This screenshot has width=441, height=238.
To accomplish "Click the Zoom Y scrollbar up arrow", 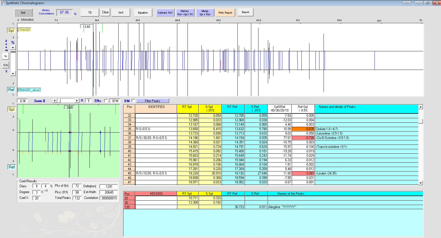I will click(x=13, y=48).
